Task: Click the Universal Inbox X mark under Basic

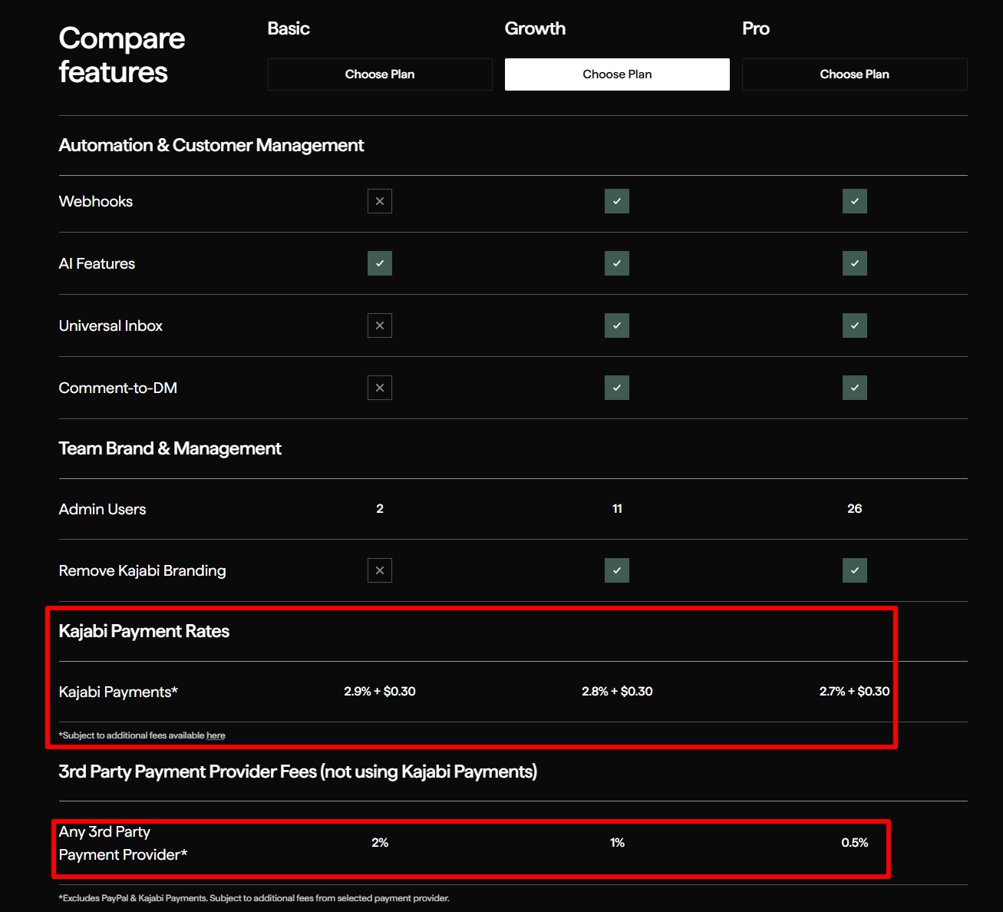Action: coord(380,325)
